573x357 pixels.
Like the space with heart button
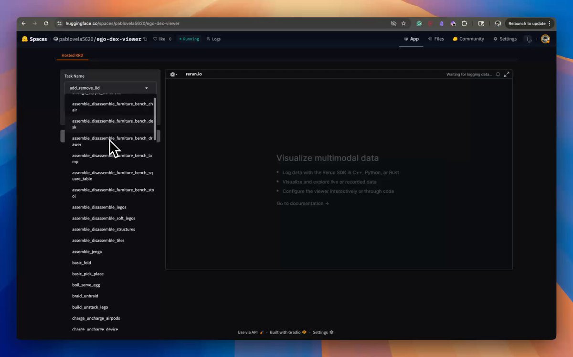tap(159, 39)
